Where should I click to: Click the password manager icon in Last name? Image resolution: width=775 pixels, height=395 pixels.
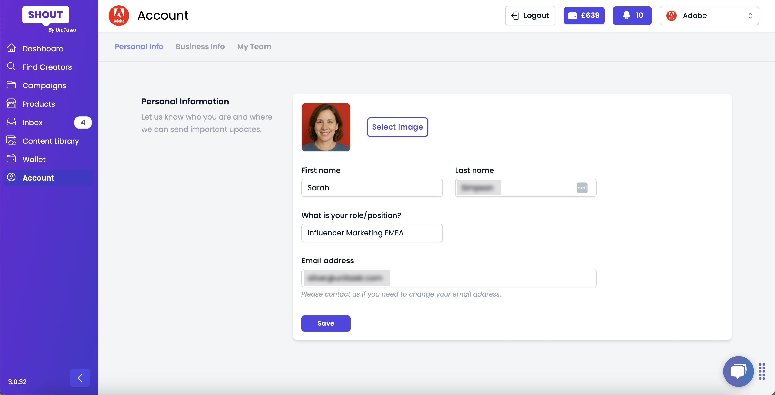tap(582, 187)
